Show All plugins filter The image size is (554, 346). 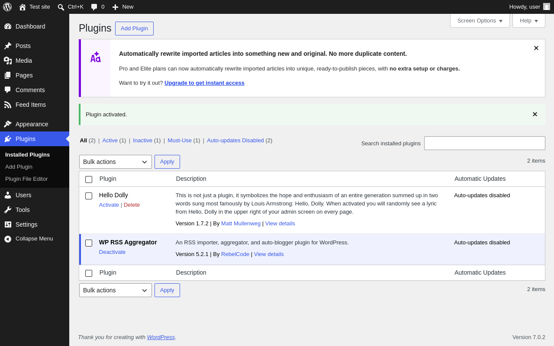[x=83, y=140]
